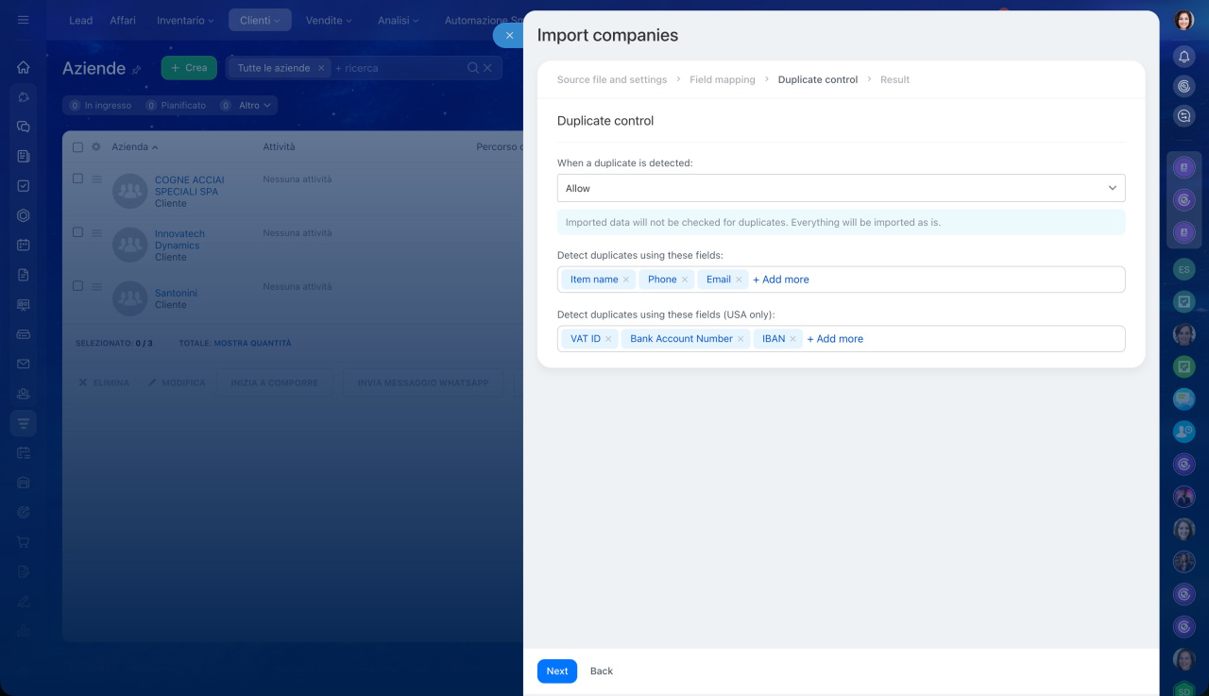Open the Lead menu item
Screen dimensions: 1209x696
(80, 20)
